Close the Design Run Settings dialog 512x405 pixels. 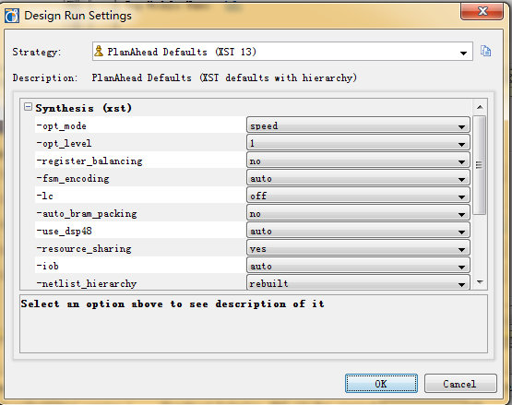pyautogui.click(x=482, y=12)
